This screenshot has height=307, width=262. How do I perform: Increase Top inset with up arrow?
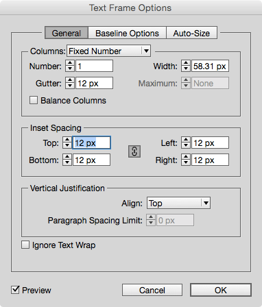[67, 140]
